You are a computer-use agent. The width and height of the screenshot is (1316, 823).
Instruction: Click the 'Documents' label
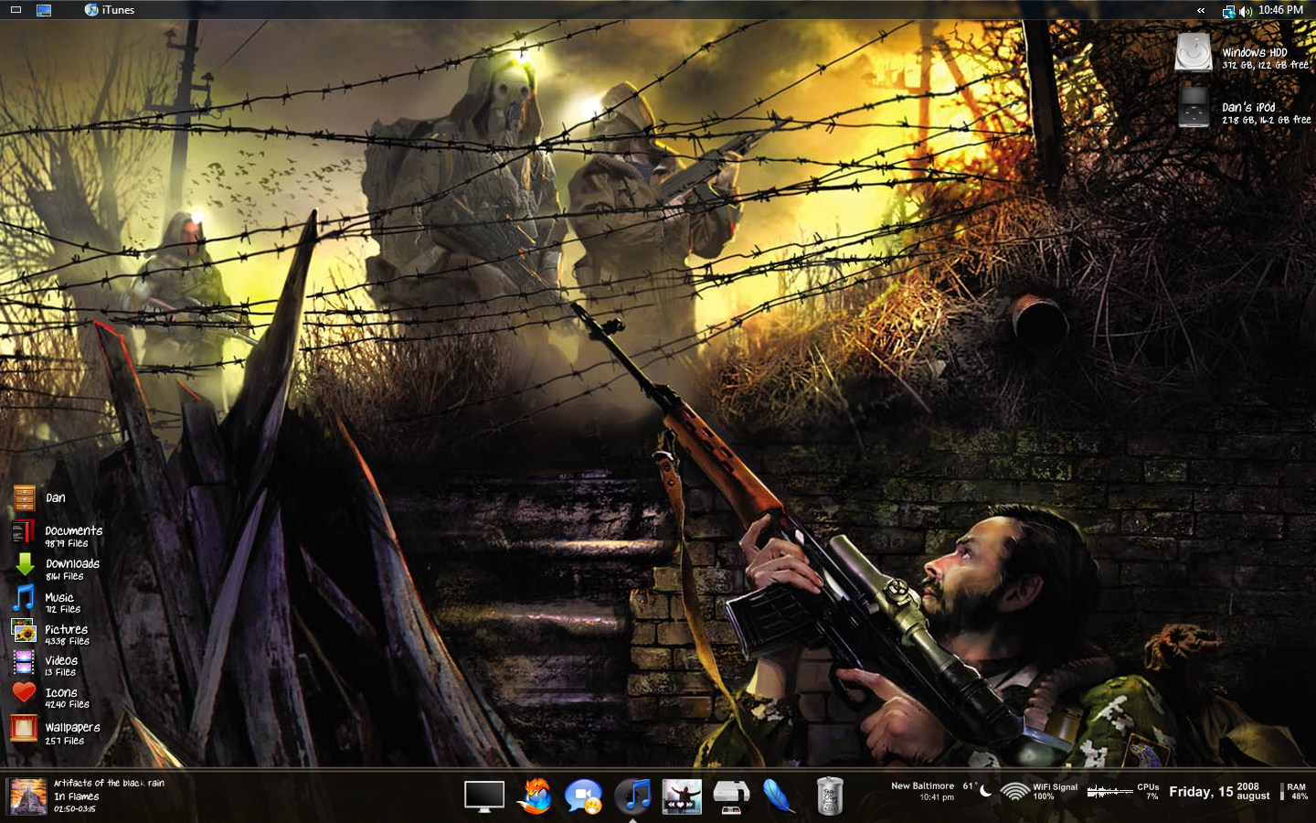coord(74,530)
